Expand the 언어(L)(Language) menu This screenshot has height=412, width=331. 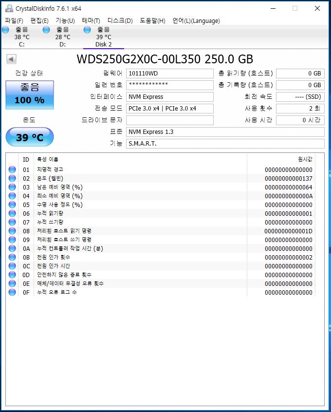pyautogui.click(x=196, y=20)
